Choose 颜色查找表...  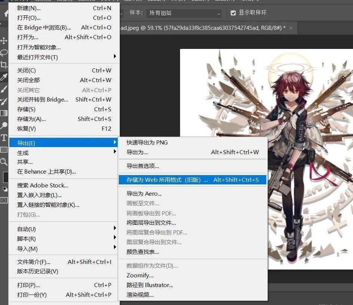(193, 252)
